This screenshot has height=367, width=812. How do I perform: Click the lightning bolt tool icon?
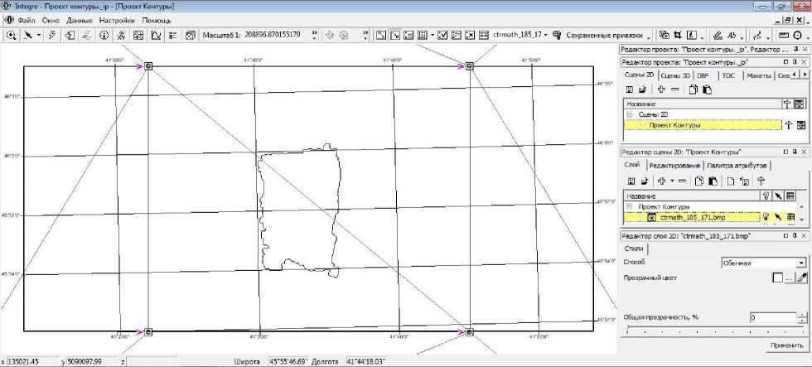coord(51,35)
